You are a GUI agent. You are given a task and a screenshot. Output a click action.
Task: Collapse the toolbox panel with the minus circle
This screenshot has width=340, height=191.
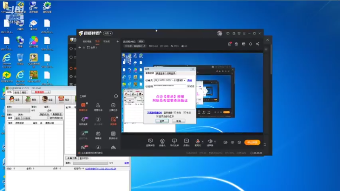point(116,96)
